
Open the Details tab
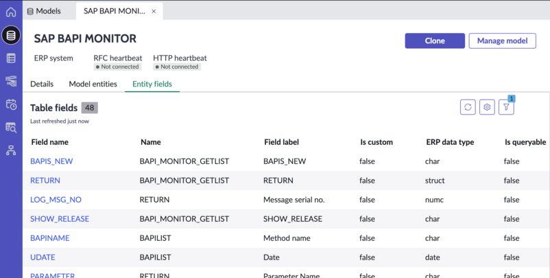click(x=42, y=84)
